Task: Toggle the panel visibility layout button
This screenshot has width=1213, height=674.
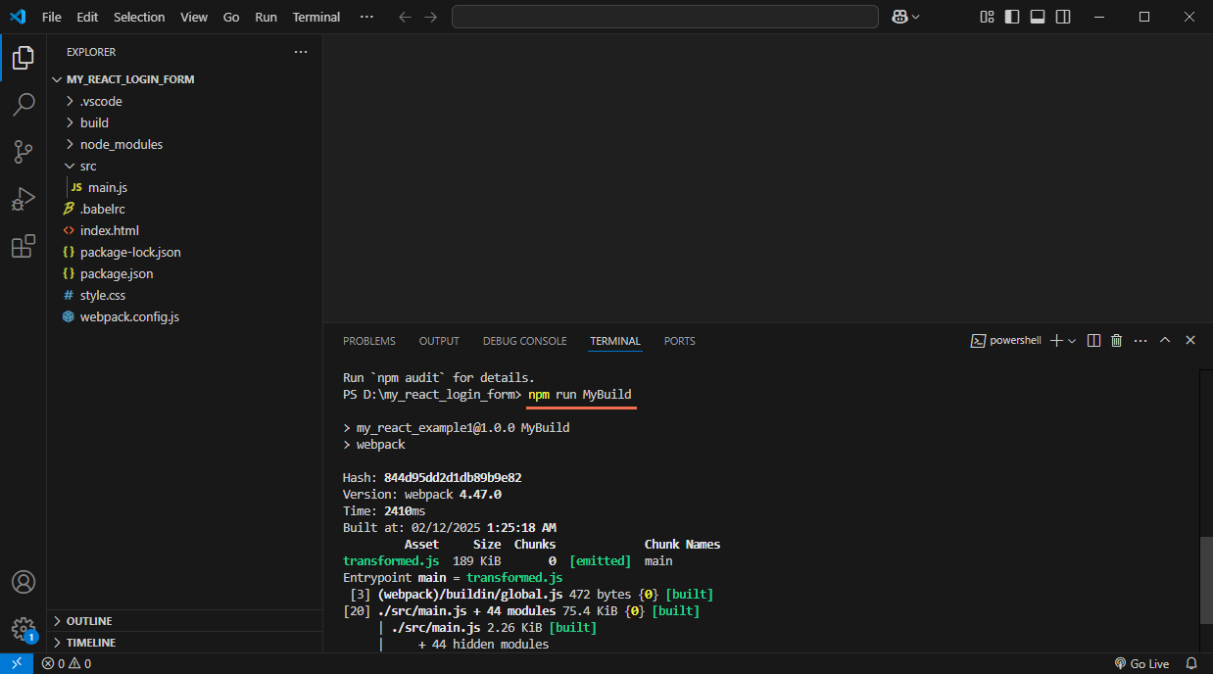Action: [x=1038, y=17]
